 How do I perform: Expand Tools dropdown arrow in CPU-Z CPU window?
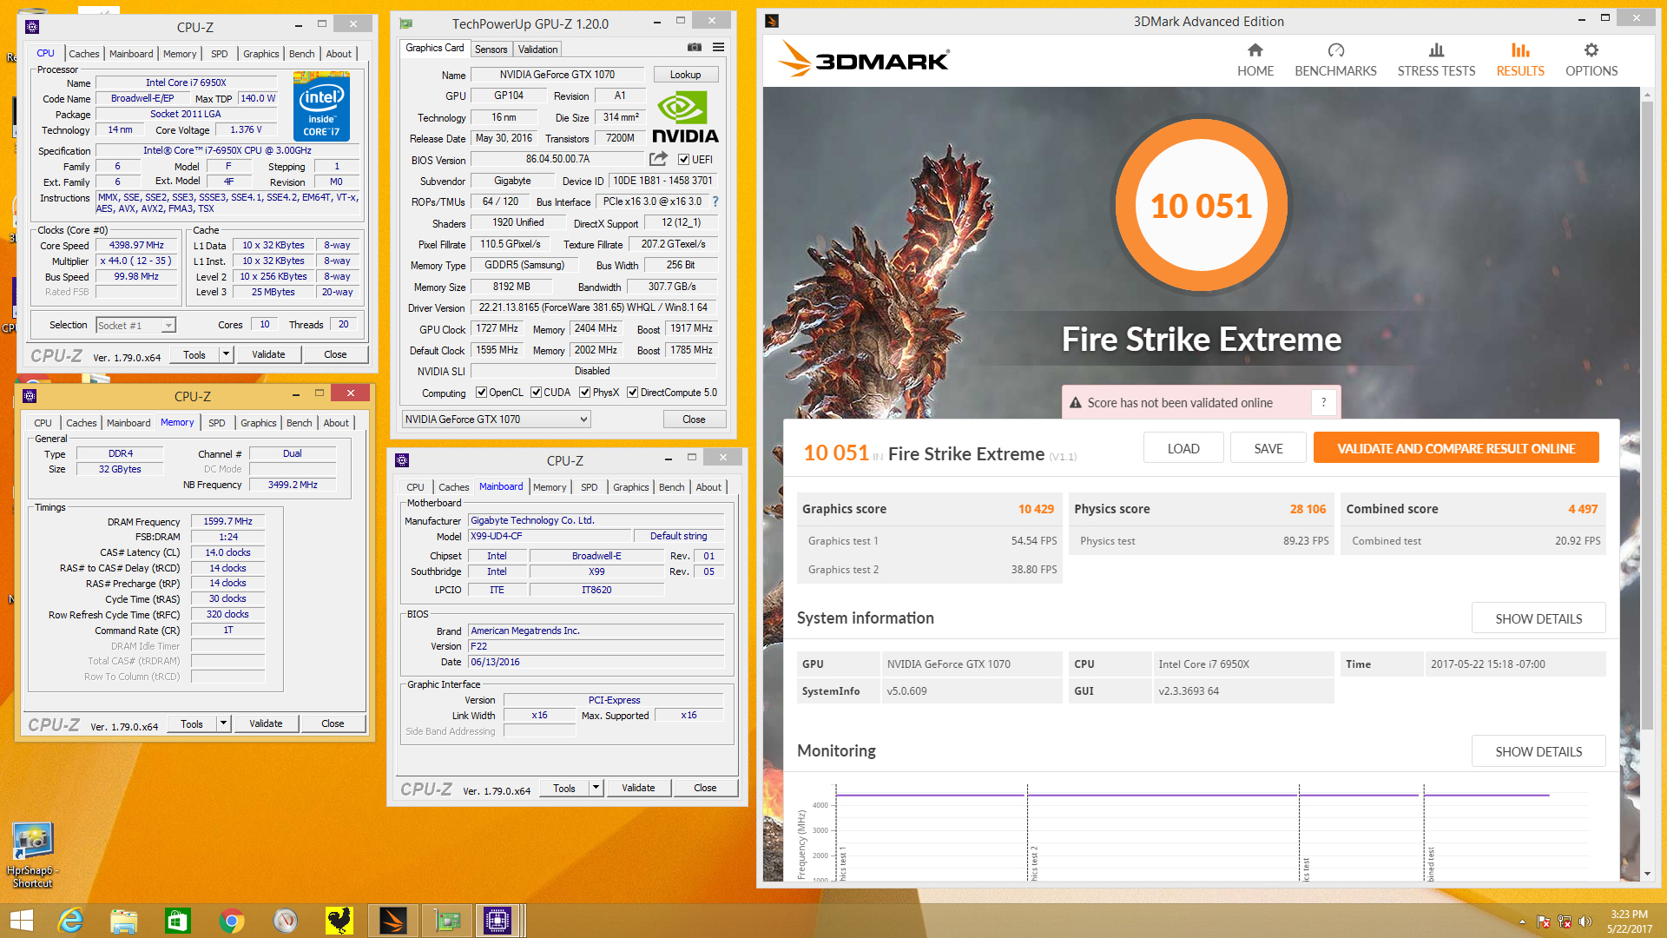[227, 354]
